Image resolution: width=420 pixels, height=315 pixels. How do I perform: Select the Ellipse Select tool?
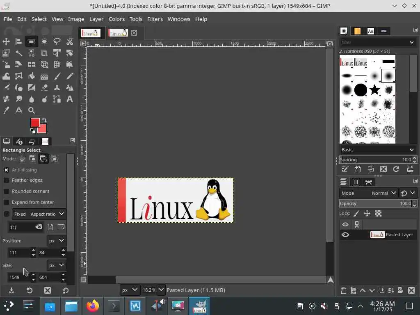(x=44, y=41)
